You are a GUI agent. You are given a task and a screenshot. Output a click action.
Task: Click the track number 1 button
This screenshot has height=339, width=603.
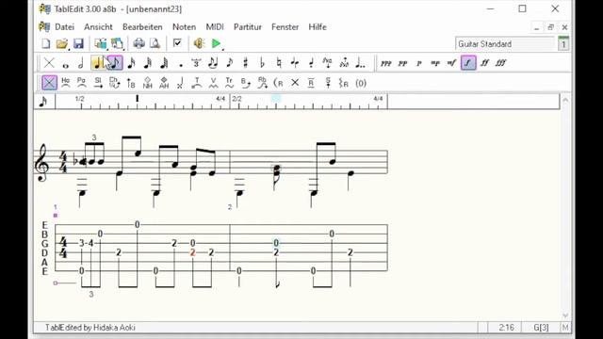563,43
